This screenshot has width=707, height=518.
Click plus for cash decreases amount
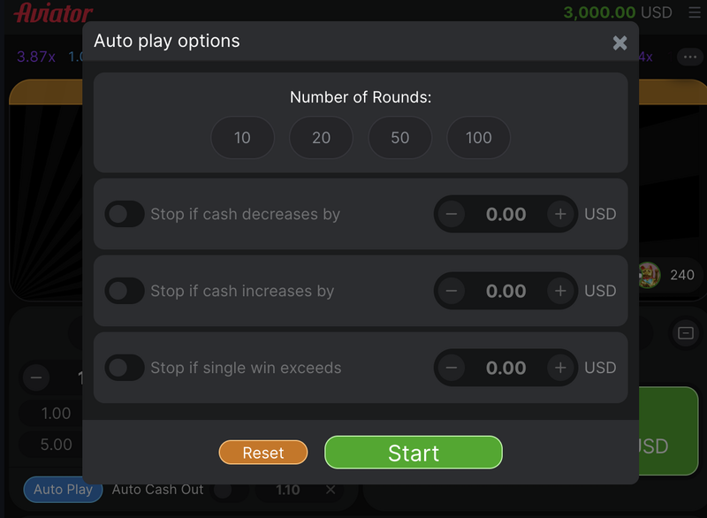point(560,214)
